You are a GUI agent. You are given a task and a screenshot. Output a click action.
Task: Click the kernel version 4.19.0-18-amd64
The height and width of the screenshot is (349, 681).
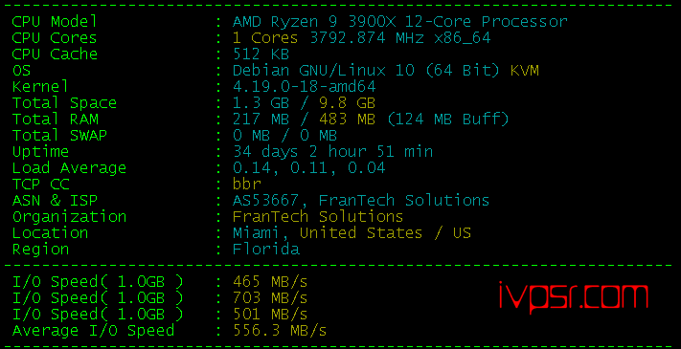pos(304,87)
